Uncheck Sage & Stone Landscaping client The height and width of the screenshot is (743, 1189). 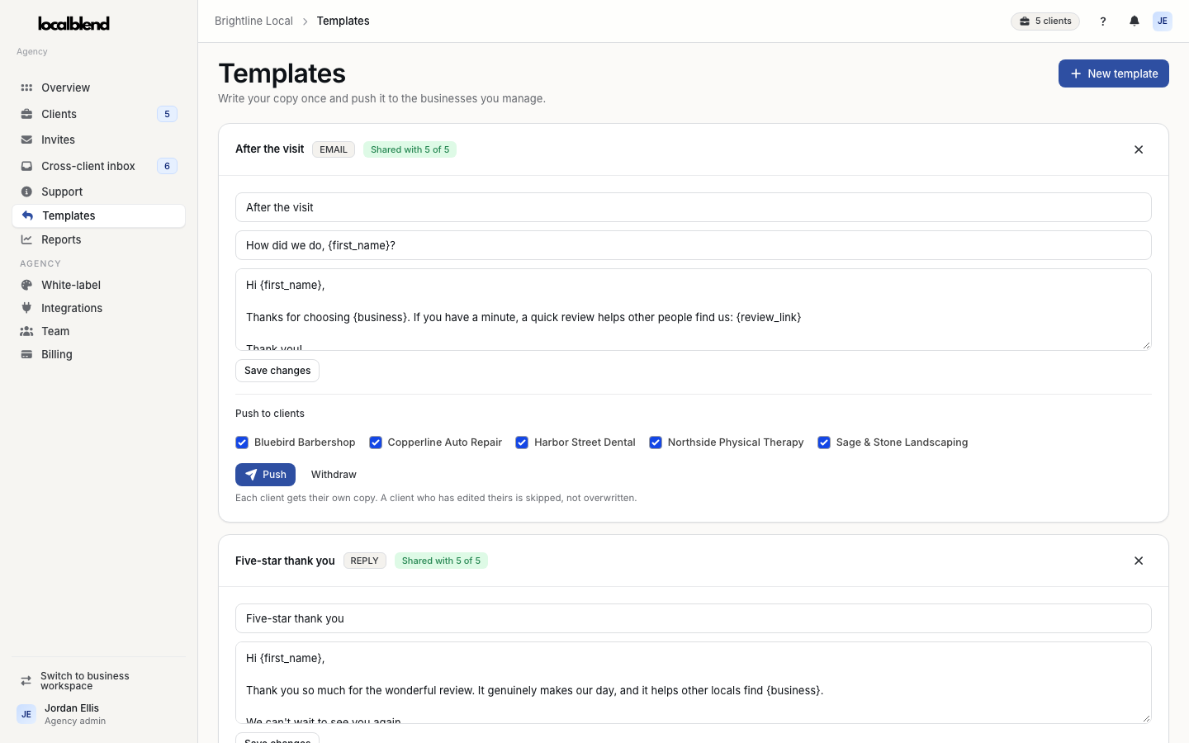(824, 442)
